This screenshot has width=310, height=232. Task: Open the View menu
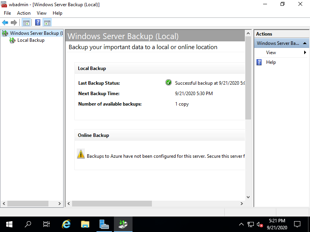(41, 13)
